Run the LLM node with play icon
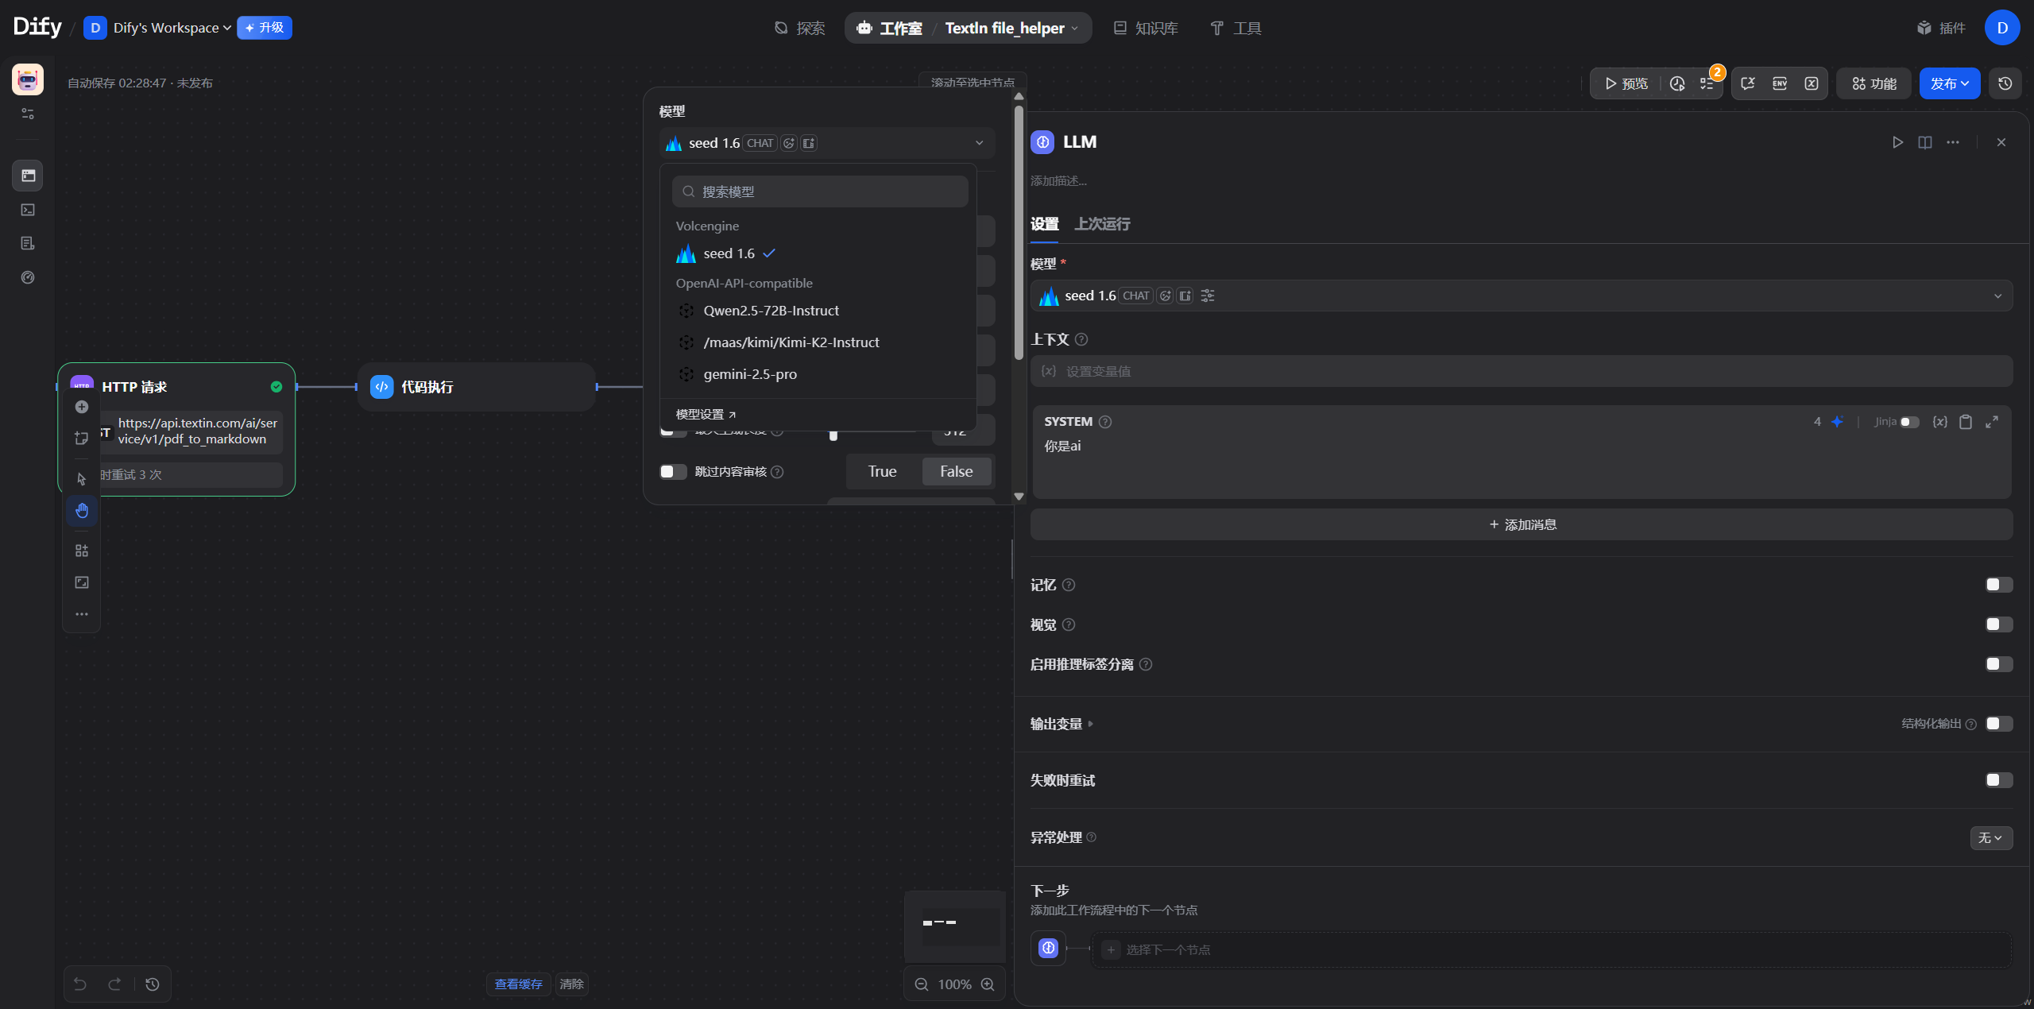 pos(1897,142)
